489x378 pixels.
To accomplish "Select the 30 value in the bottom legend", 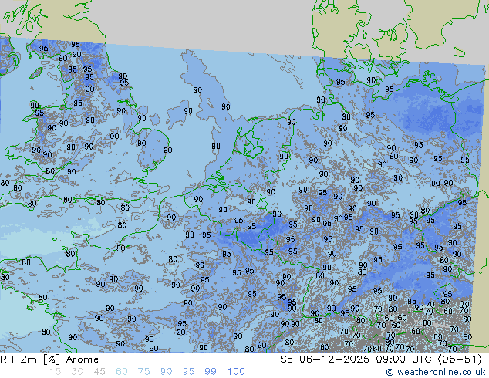I will point(77,372).
